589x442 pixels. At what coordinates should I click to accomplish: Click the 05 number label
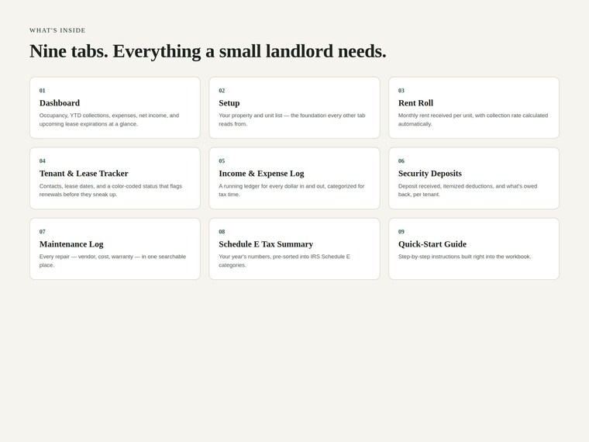pos(222,161)
